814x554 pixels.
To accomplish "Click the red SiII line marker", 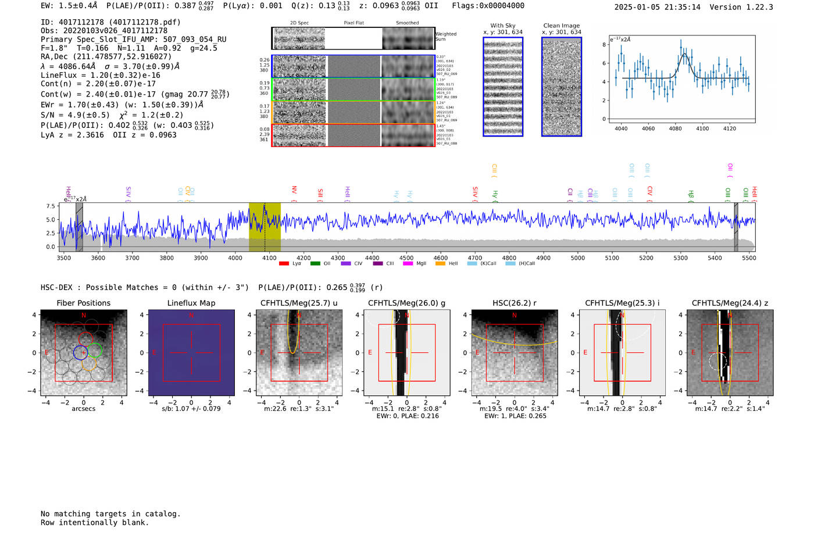I will click(320, 194).
